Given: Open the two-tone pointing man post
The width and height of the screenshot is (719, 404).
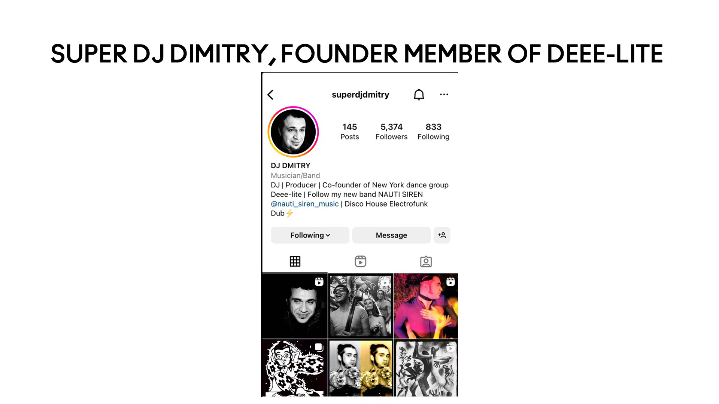Looking at the screenshot, I should pos(361,368).
